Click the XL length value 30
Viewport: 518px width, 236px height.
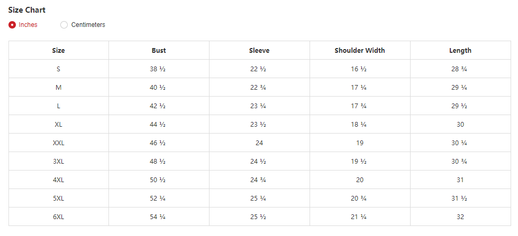(460, 125)
